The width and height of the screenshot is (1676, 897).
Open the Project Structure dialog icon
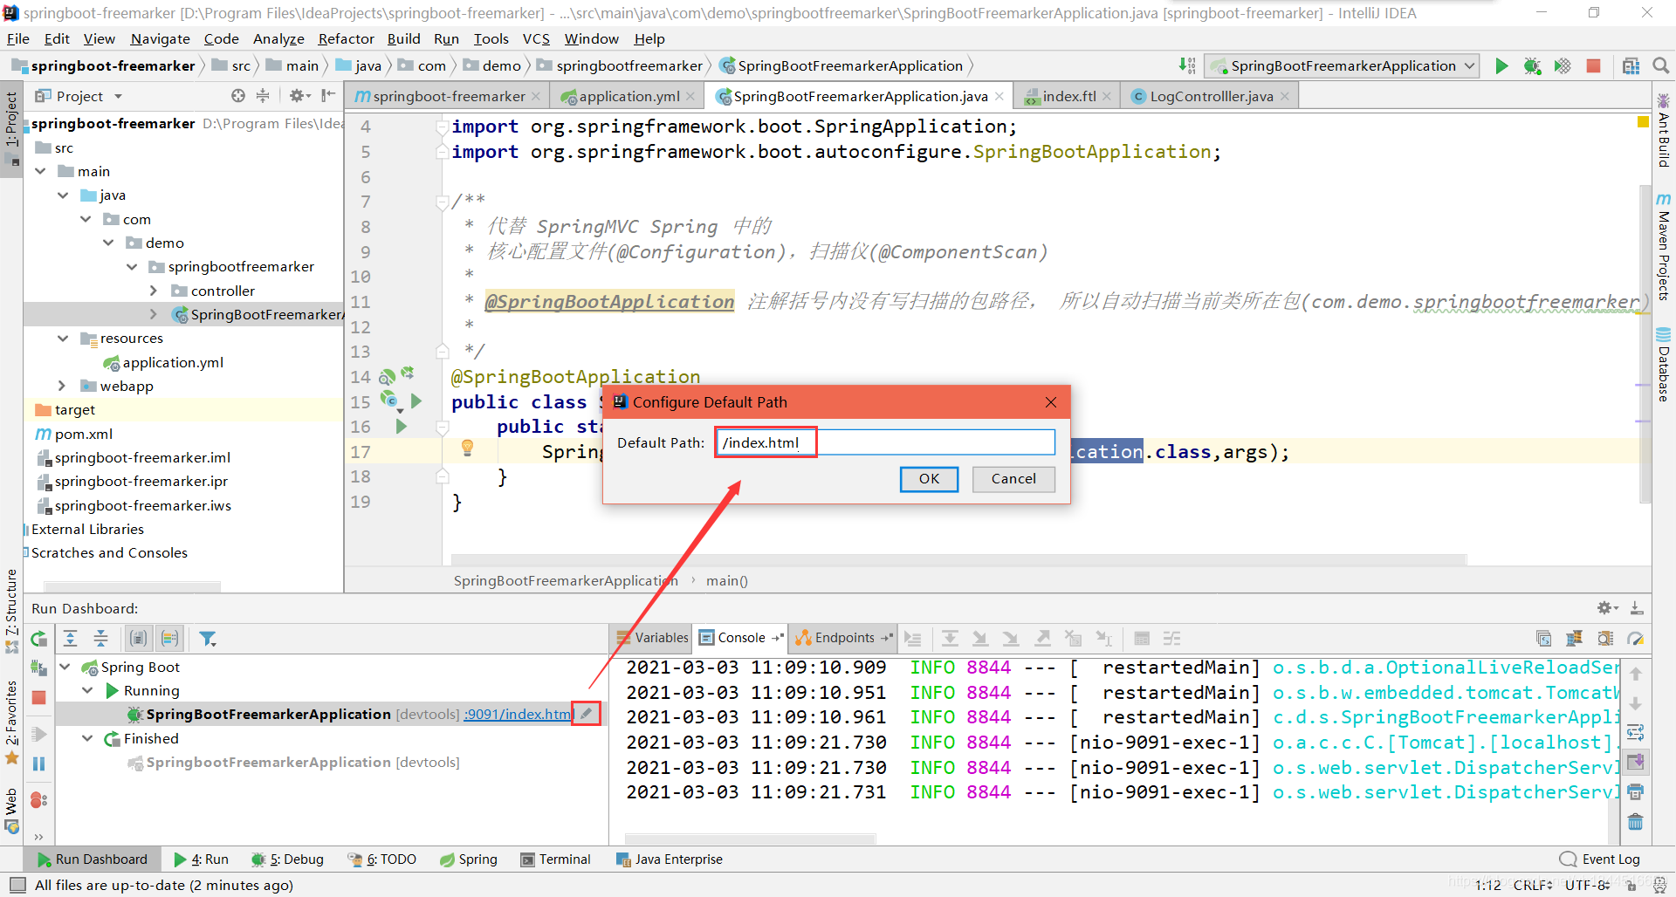click(x=1631, y=65)
